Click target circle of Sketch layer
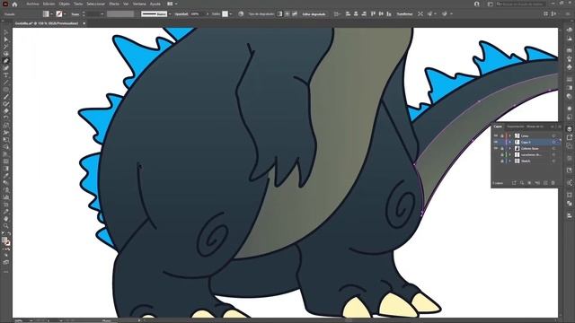 tap(553, 161)
